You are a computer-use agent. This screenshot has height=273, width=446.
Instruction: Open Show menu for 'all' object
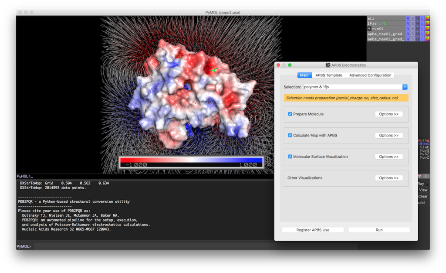pyautogui.click(x=412, y=18)
